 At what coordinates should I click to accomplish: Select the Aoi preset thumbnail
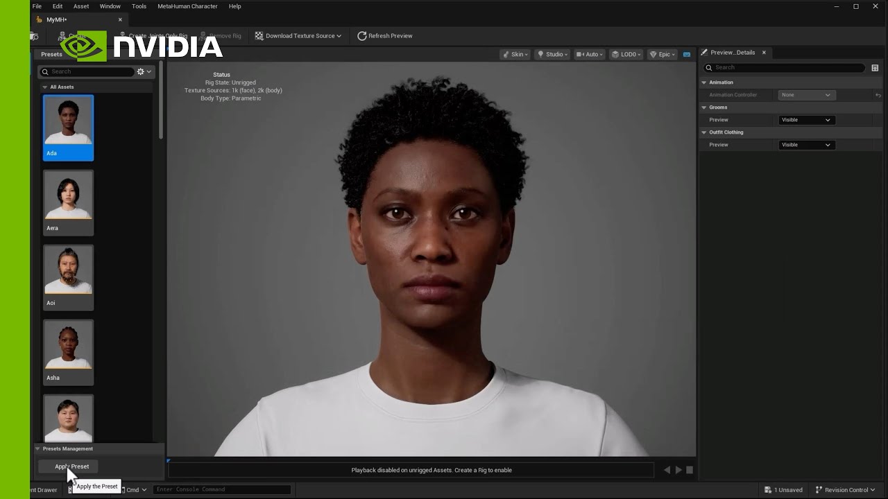click(x=68, y=277)
